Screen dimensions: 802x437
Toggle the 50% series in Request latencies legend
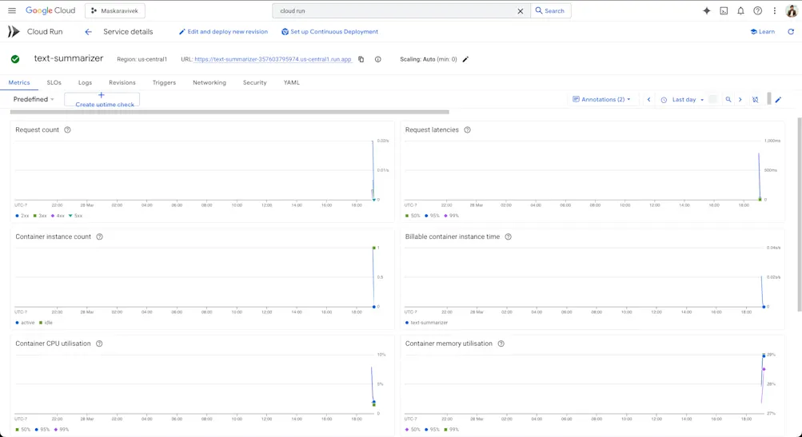pos(413,216)
